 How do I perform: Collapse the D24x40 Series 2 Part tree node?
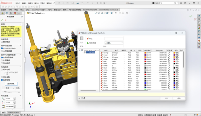[x=79, y=50]
